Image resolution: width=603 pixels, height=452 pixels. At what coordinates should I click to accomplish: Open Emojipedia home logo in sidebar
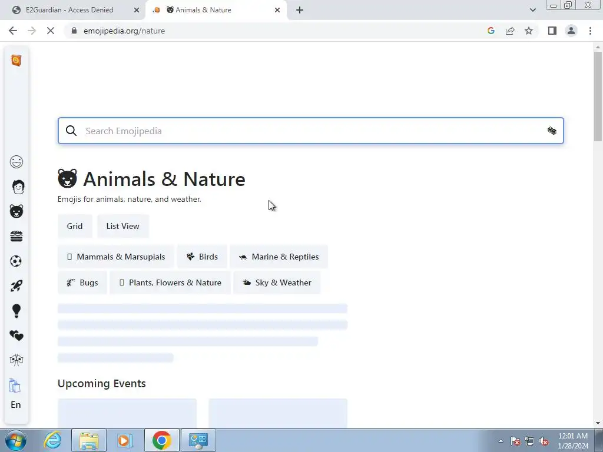[x=16, y=61]
